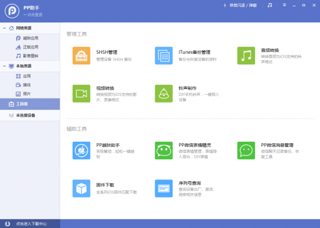Image resolution: width=320 pixels, height=228 pixels.
Task: Open the 铃声制作 bell icon
Action: [164, 94]
